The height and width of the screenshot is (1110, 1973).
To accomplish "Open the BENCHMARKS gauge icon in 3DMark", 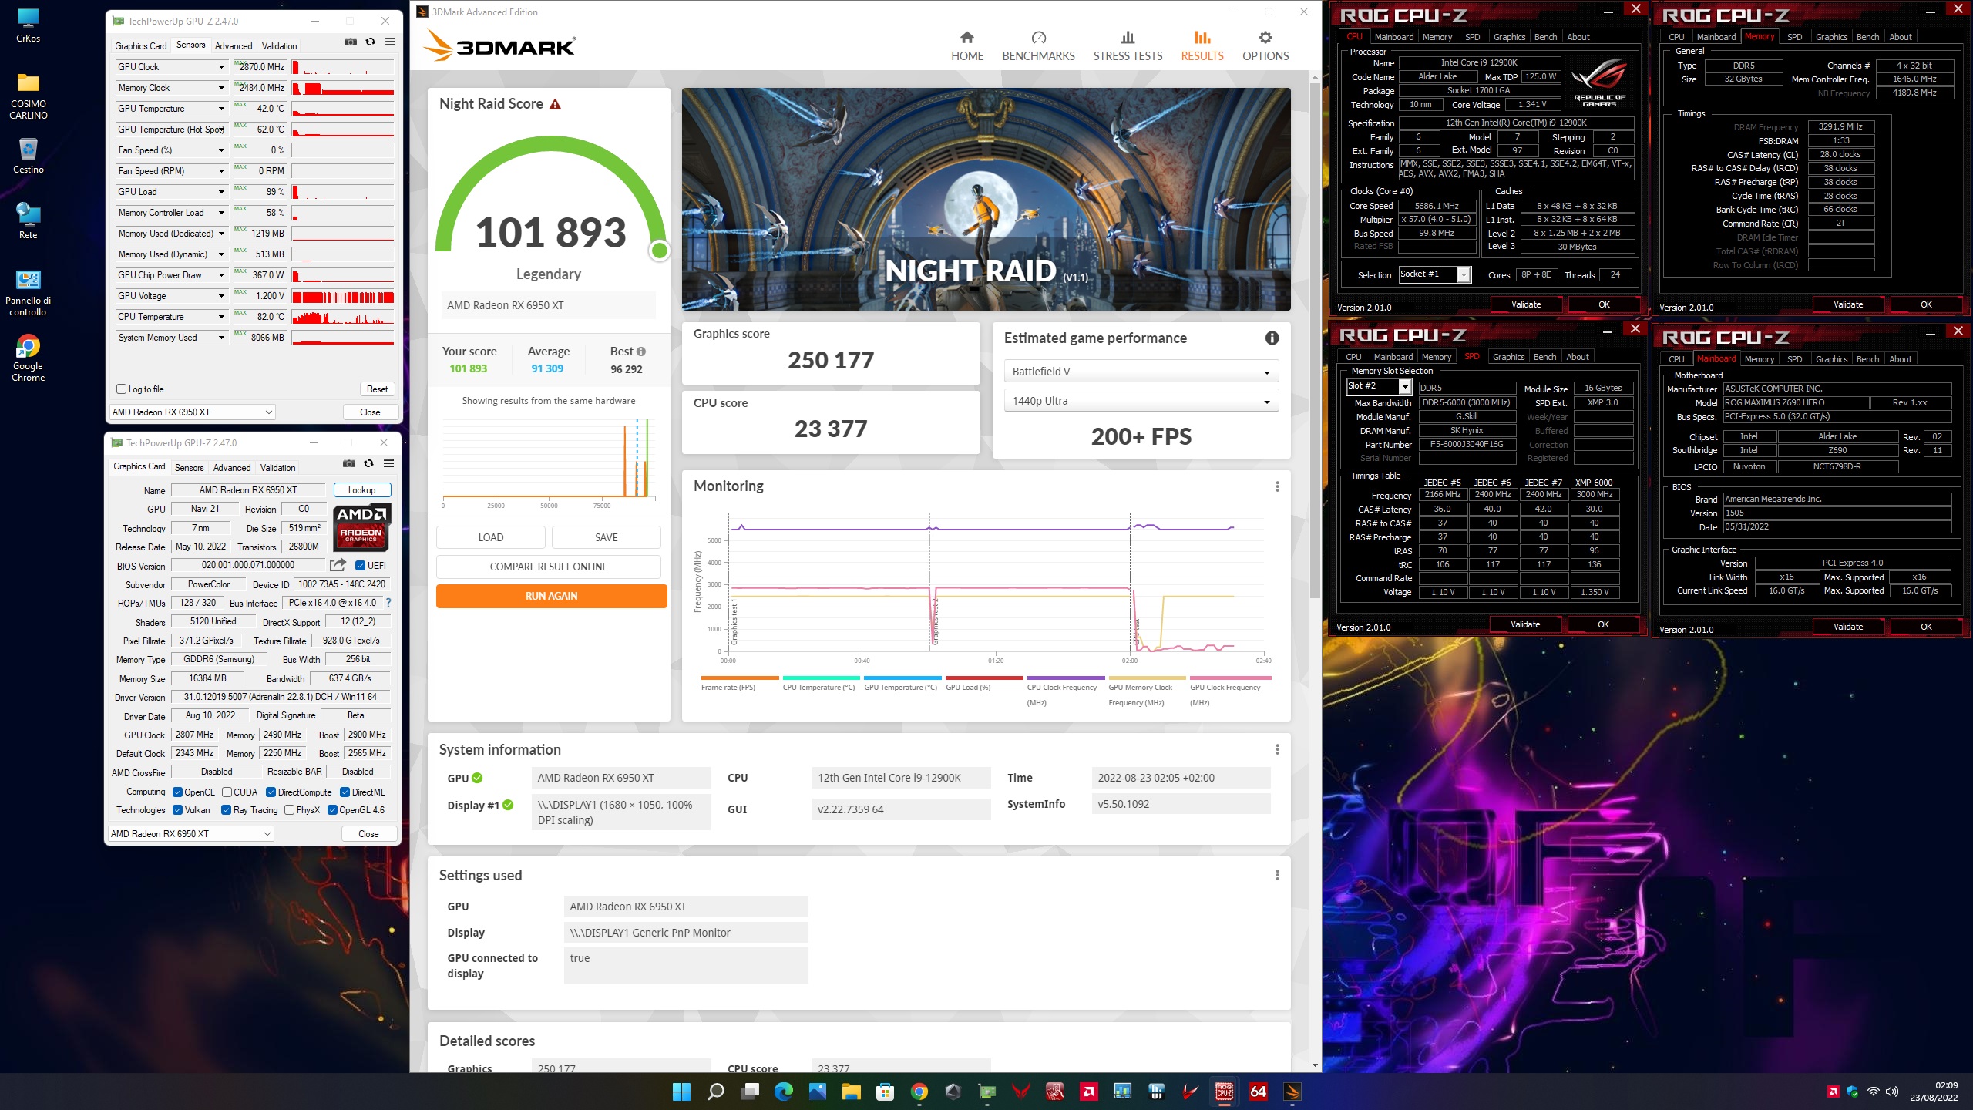I will pos(1038,37).
